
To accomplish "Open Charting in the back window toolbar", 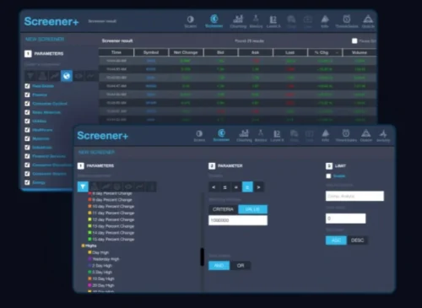I will click(x=238, y=21).
